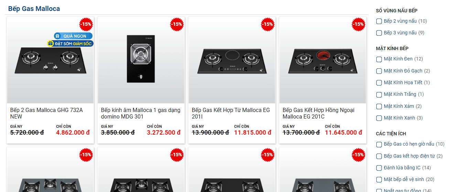Enable the "Đánh lửa bằng IC" filter
Screen dimensions: 452x192
[379, 168]
